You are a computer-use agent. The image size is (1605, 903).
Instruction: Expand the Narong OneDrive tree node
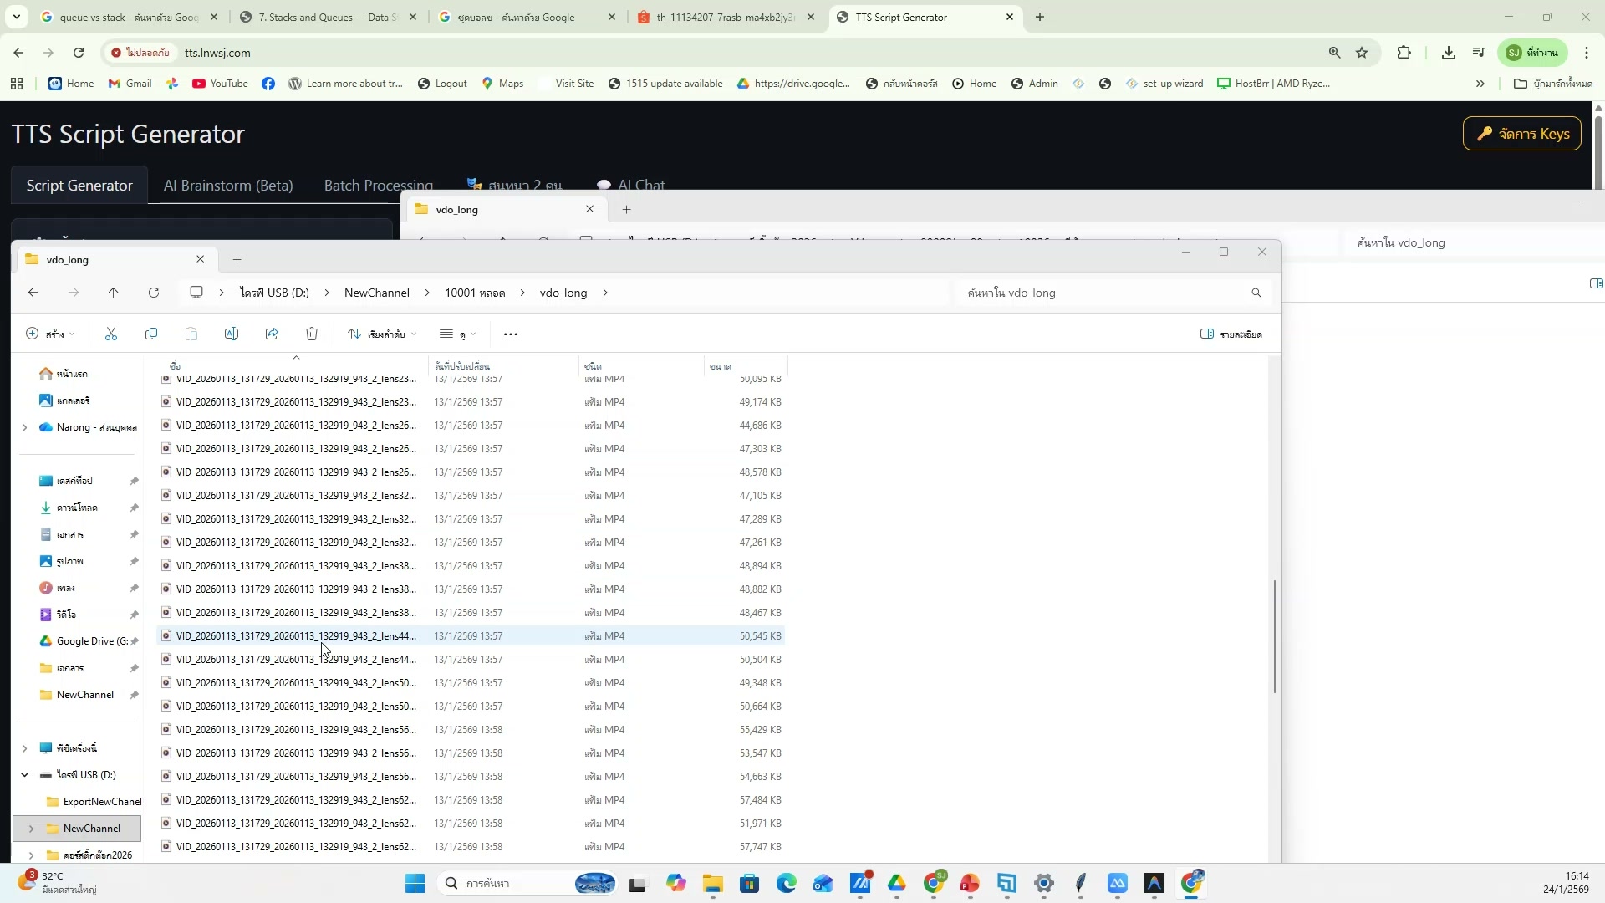[25, 427]
